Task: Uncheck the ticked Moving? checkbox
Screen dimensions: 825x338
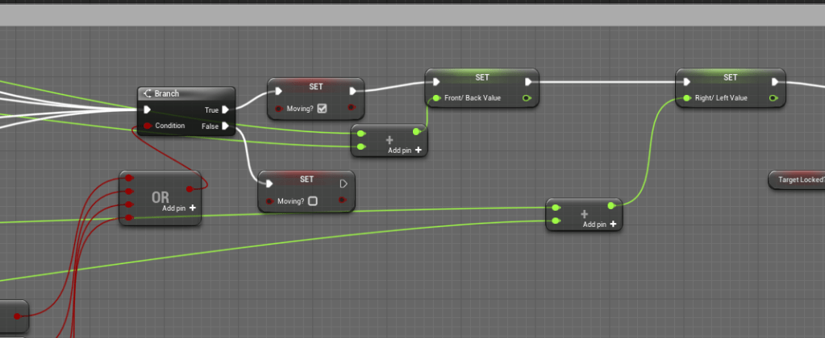Action: [323, 109]
